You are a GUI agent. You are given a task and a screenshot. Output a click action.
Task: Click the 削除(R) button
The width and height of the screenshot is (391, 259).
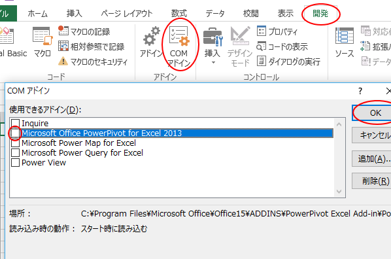point(372,181)
